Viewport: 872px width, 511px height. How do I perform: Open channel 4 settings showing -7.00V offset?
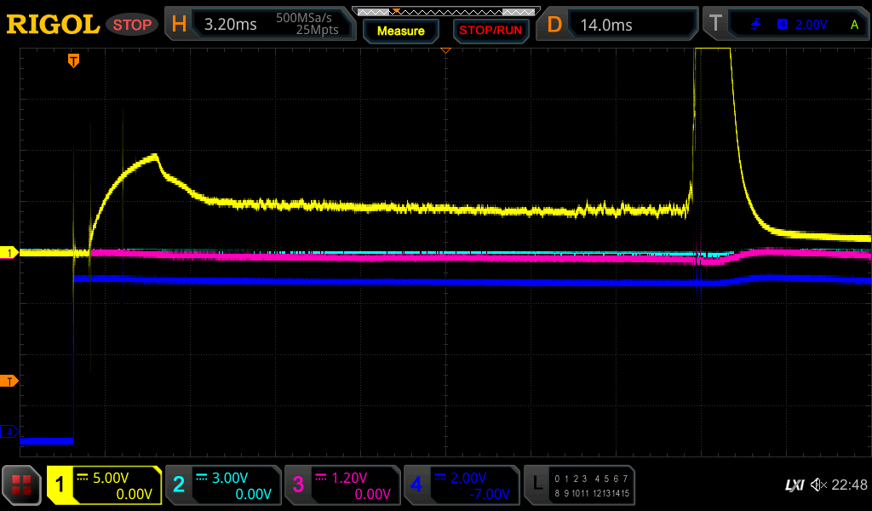(461, 485)
